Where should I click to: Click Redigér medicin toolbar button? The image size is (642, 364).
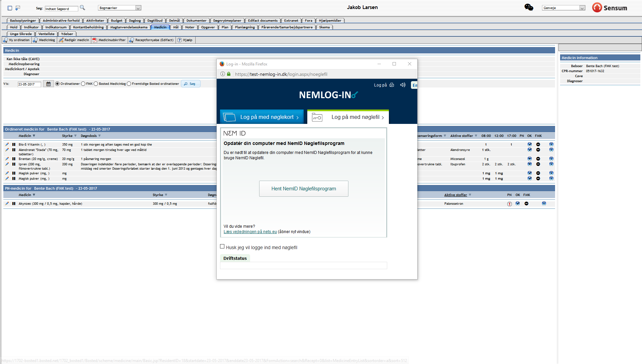coord(74,40)
